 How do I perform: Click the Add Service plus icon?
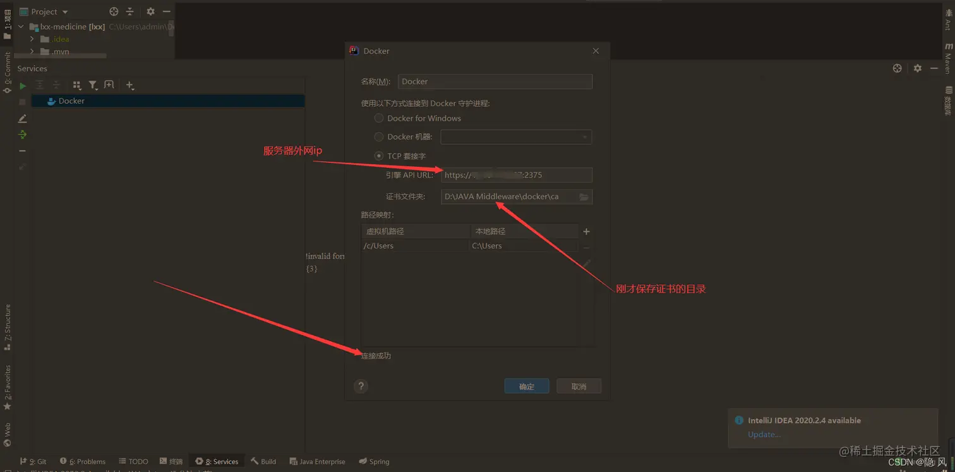tap(129, 85)
